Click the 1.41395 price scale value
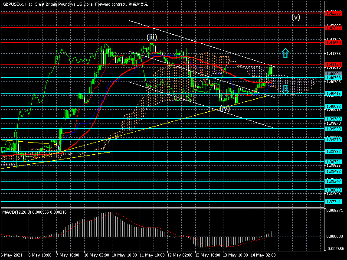 pyautogui.click(x=334, y=54)
